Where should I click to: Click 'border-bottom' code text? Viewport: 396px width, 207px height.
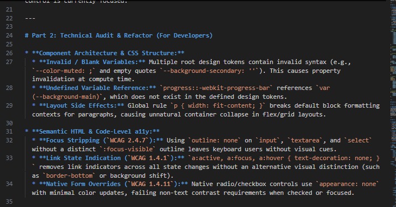pos(69,176)
